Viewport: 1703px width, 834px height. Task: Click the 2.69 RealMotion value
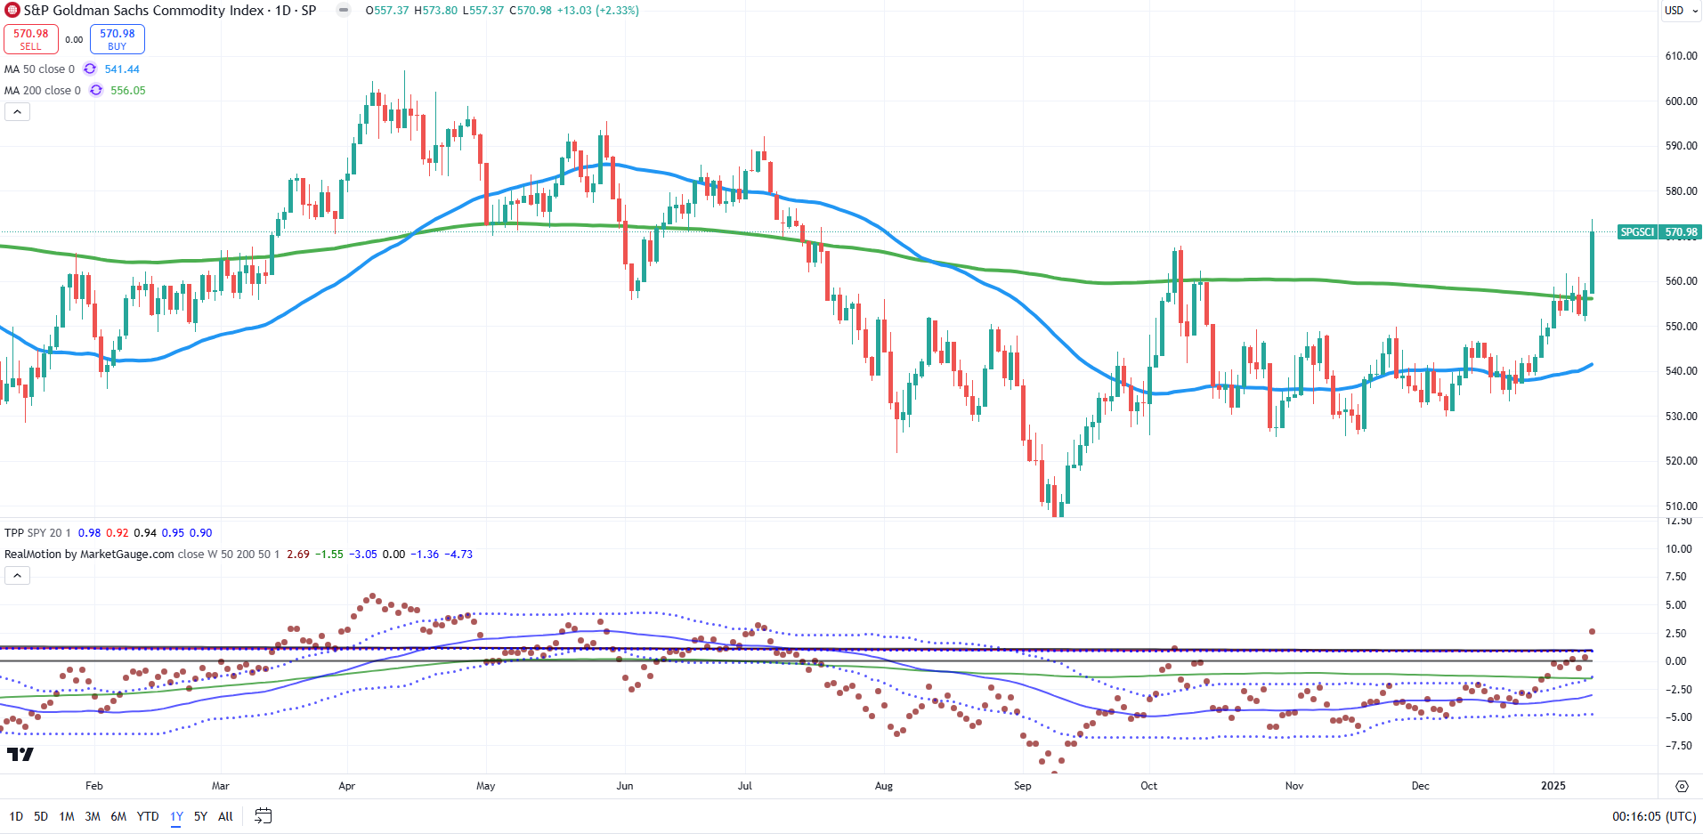point(298,555)
